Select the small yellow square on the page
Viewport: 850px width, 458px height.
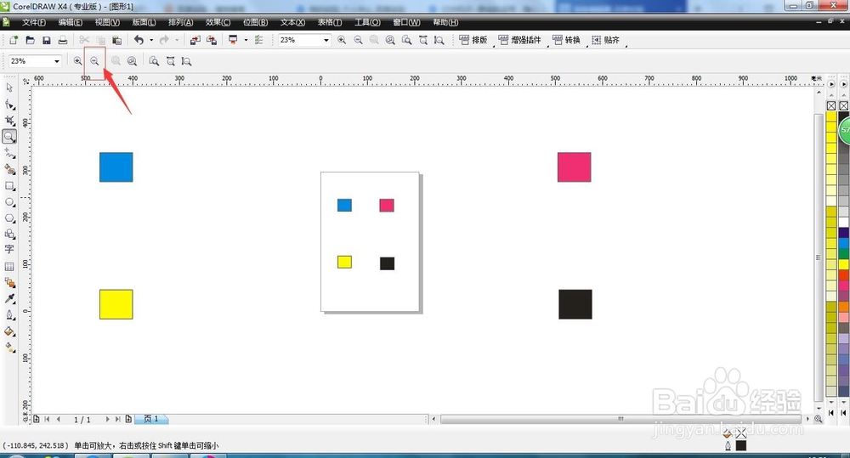pyautogui.click(x=345, y=262)
